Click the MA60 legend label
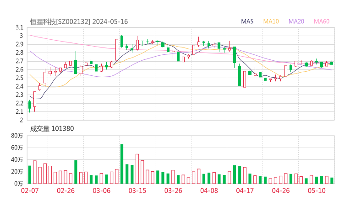The height and width of the screenshot is (201, 339). click(x=322, y=21)
